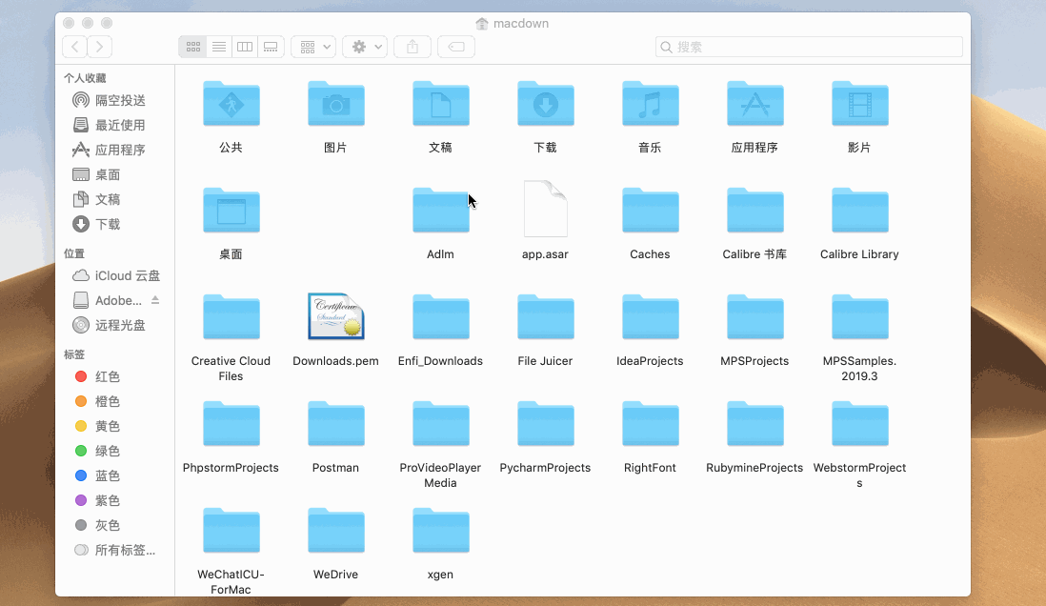The height and width of the screenshot is (606, 1046).
Task: Open the WeChatICU-ForMac folder
Action: point(231,531)
